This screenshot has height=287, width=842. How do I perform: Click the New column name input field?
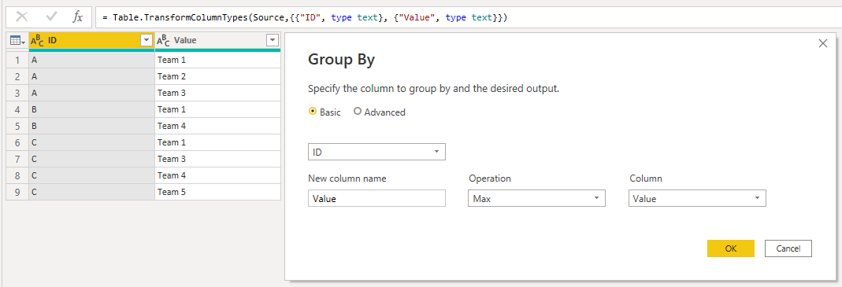pos(377,198)
